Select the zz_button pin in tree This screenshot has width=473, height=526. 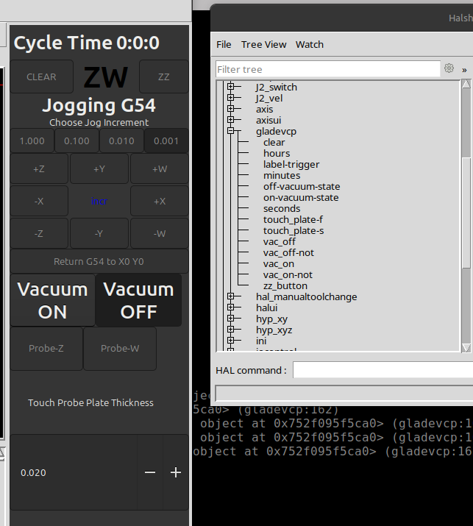285,285
